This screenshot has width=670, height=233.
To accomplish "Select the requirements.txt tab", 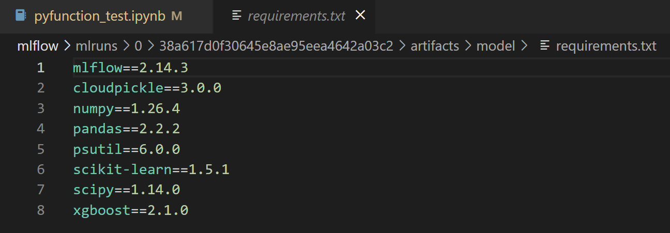I will tap(296, 16).
